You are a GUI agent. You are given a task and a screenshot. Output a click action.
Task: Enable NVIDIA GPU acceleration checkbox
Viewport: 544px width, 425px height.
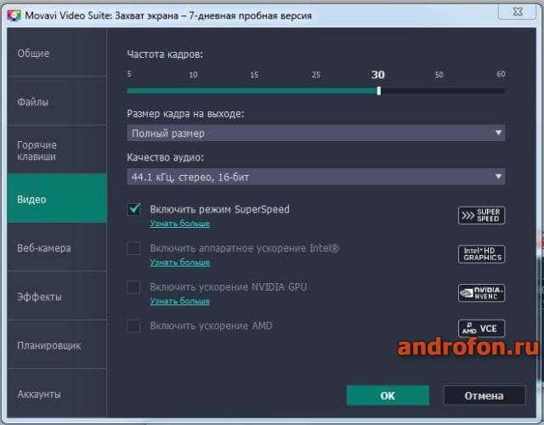(x=133, y=287)
